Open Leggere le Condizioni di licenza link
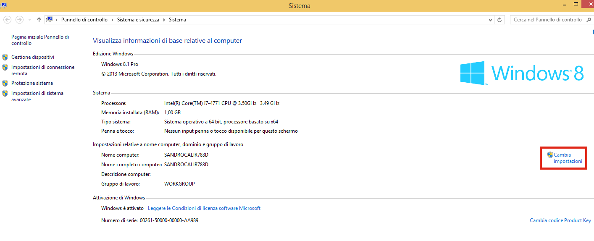 click(x=204, y=208)
